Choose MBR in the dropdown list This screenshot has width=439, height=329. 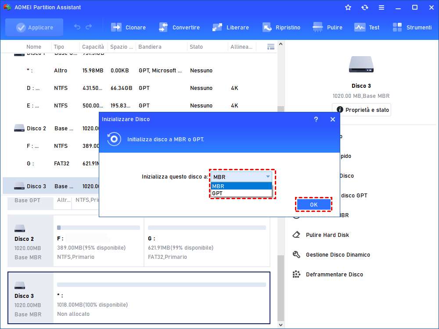(241, 186)
